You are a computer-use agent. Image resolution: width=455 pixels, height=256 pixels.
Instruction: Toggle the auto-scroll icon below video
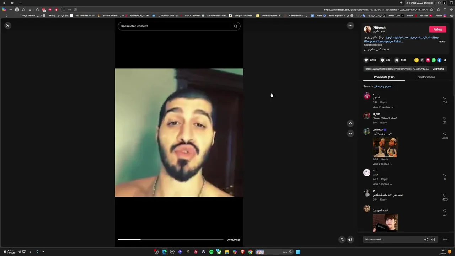(x=342, y=240)
